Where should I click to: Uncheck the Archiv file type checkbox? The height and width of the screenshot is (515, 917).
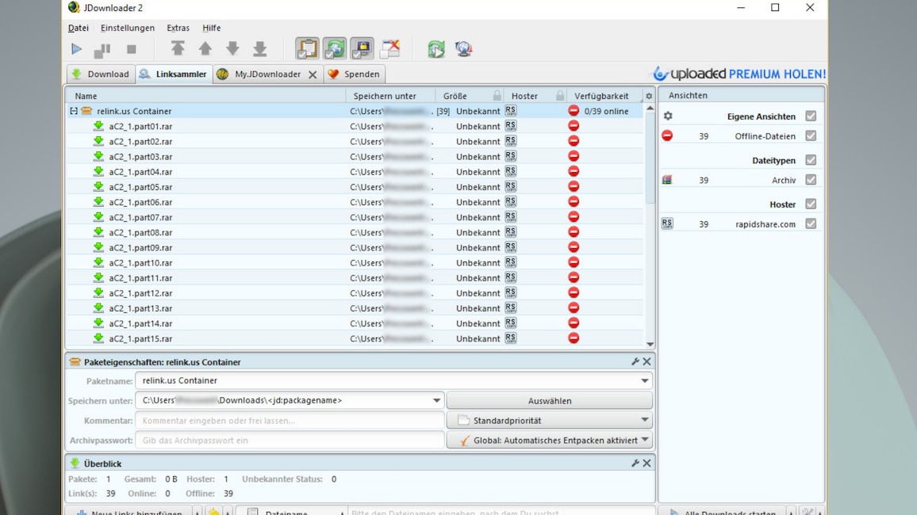pyautogui.click(x=810, y=180)
